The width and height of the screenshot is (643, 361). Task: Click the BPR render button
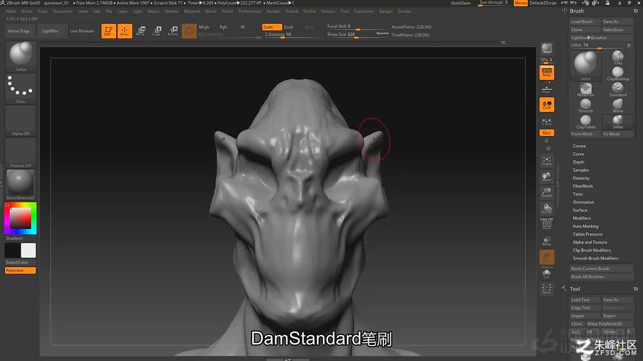547,49
